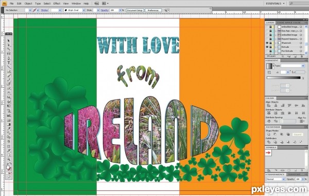The height and width of the screenshot is (196, 309).
Task: Click the Fill and Stroke swatch in toolbox
Action: (9, 168)
